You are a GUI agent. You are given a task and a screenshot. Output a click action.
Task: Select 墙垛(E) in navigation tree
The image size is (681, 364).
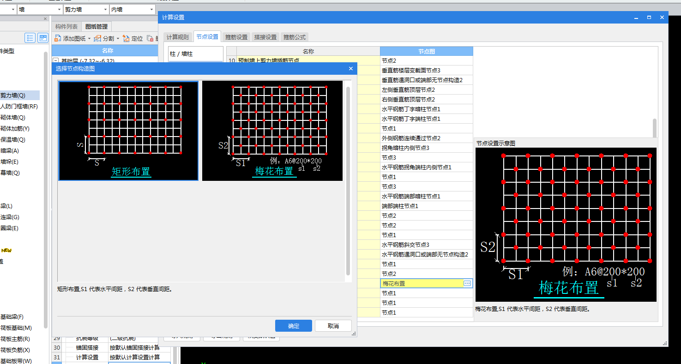(x=10, y=162)
